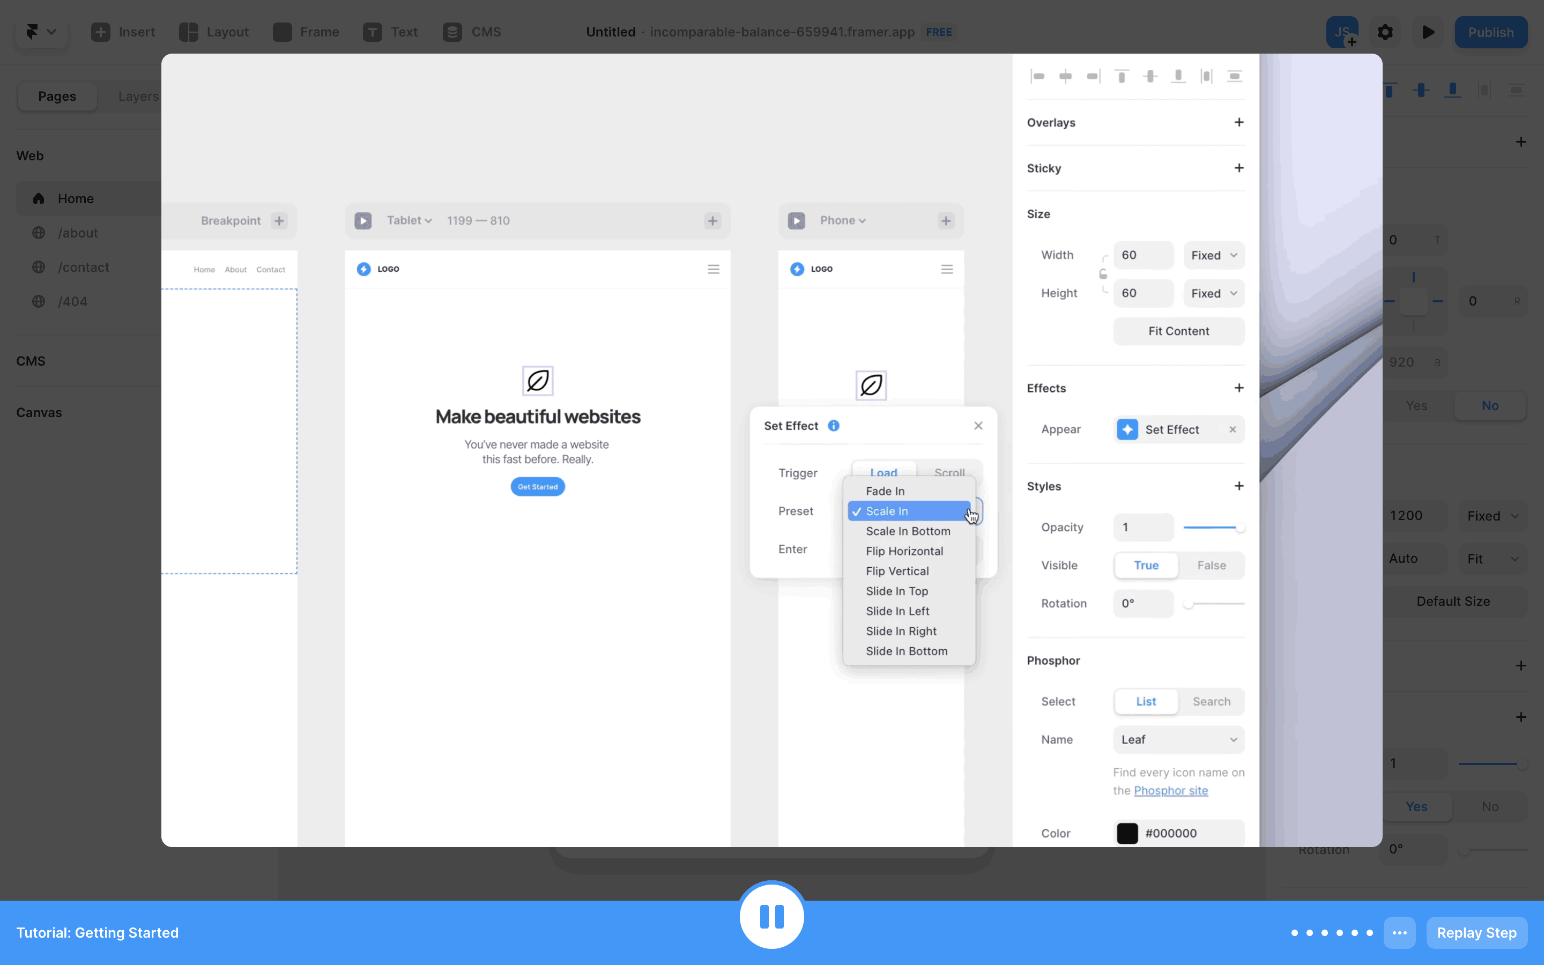Pause the tutorial playback
This screenshot has height=965, width=1544.
771,917
